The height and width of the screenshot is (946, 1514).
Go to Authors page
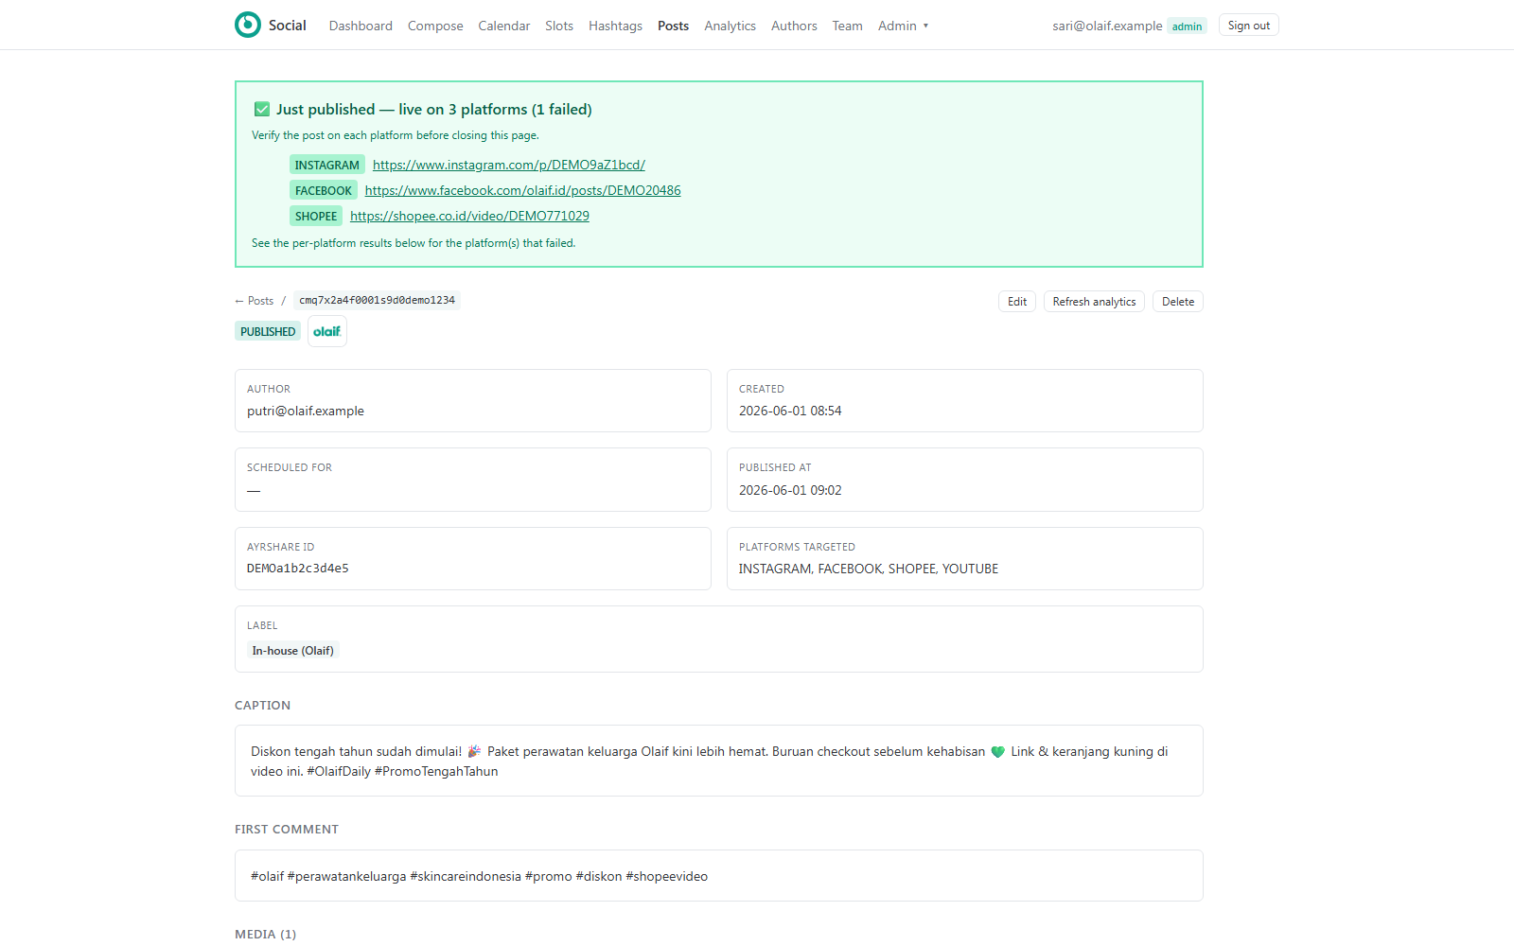(794, 26)
